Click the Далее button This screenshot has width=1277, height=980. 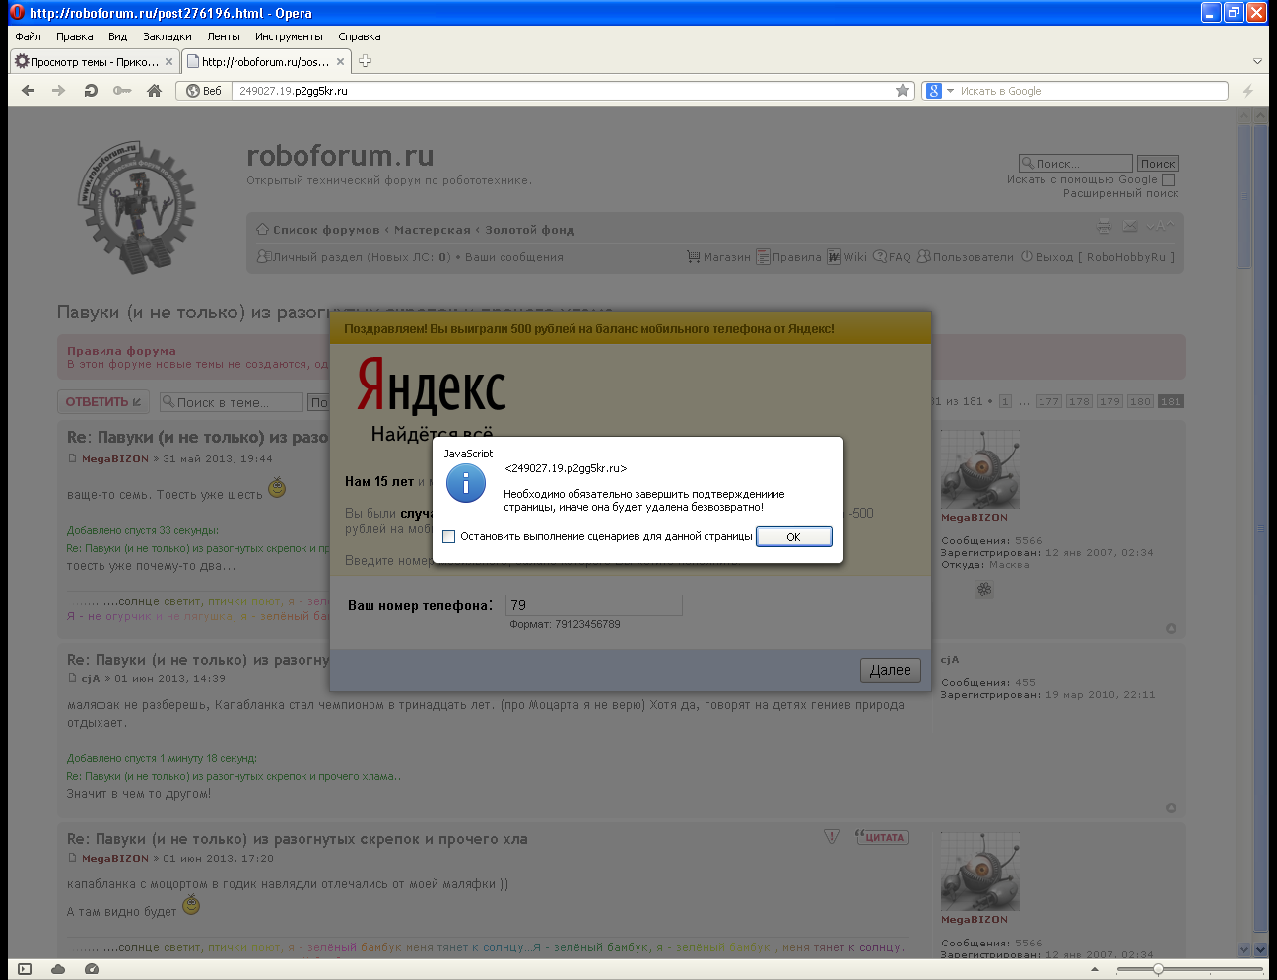(x=890, y=670)
